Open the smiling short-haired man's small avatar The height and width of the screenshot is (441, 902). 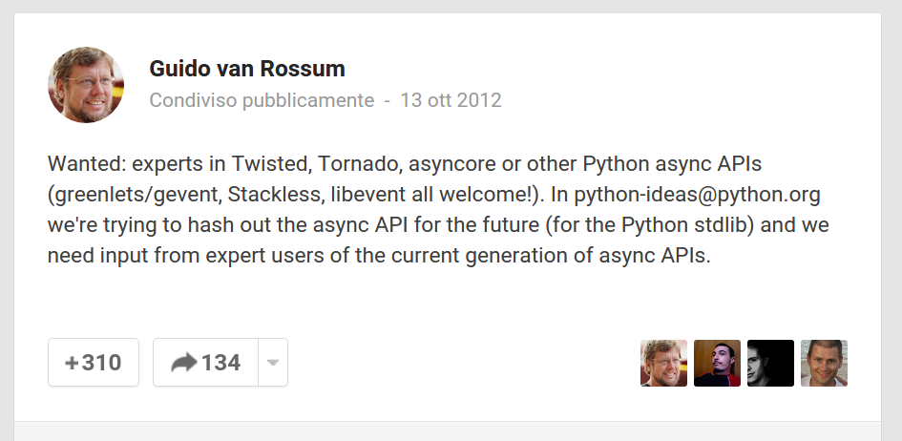824,363
